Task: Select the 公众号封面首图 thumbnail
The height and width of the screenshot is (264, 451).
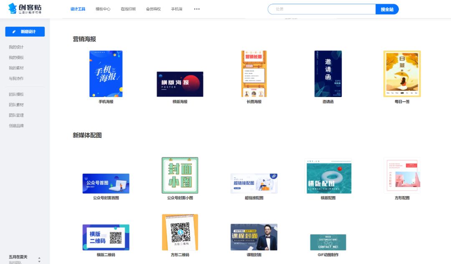Action: tap(106, 183)
